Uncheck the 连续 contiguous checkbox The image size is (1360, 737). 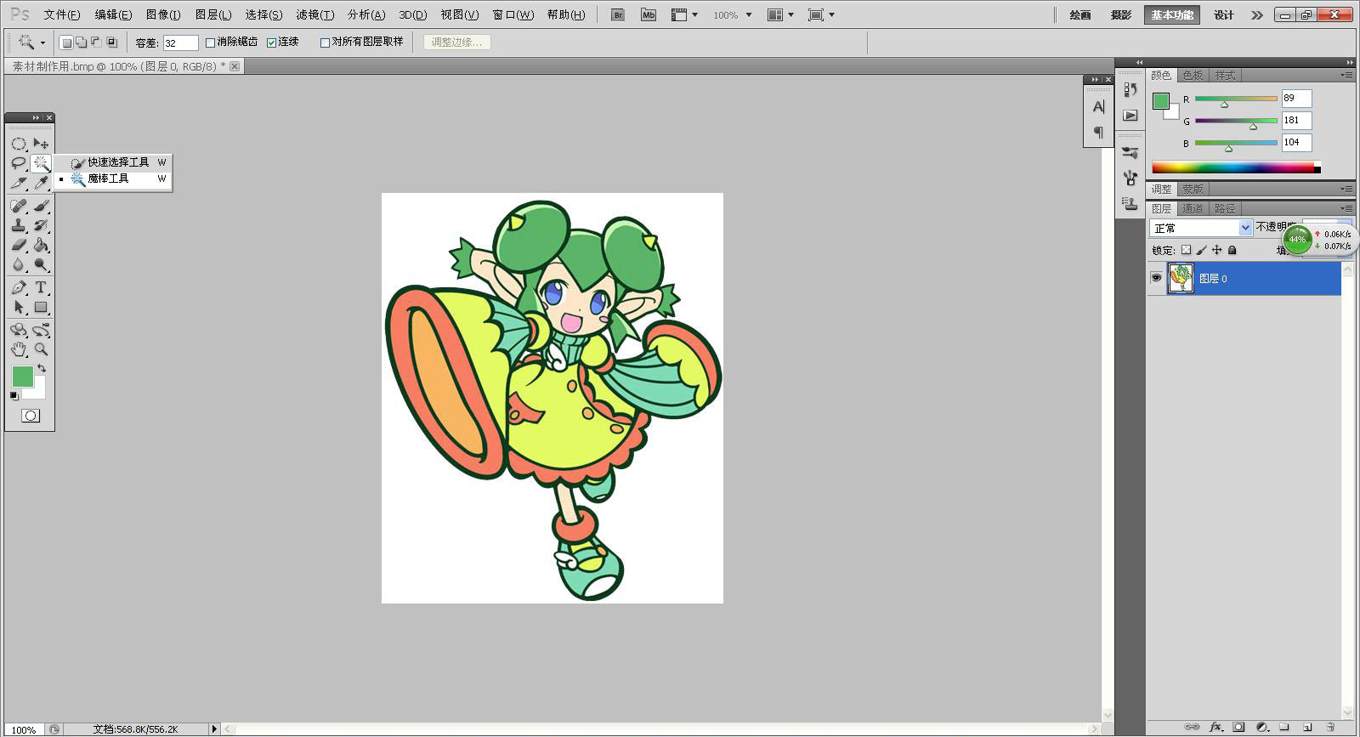272,43
